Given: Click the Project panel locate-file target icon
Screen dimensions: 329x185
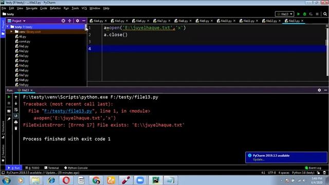Looking at the screenshot, I should coord(63,21).
